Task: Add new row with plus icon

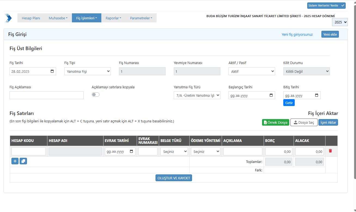Action: [15, 161]
